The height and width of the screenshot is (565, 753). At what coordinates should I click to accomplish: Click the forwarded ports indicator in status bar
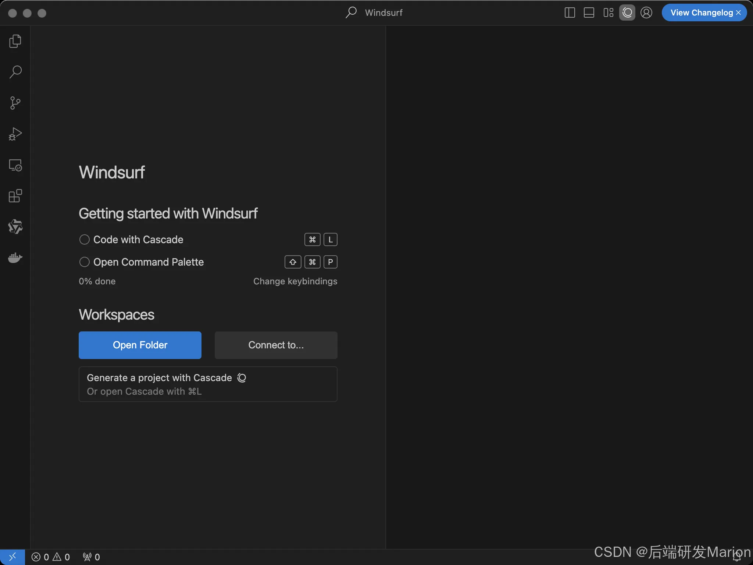click(91, 557)
